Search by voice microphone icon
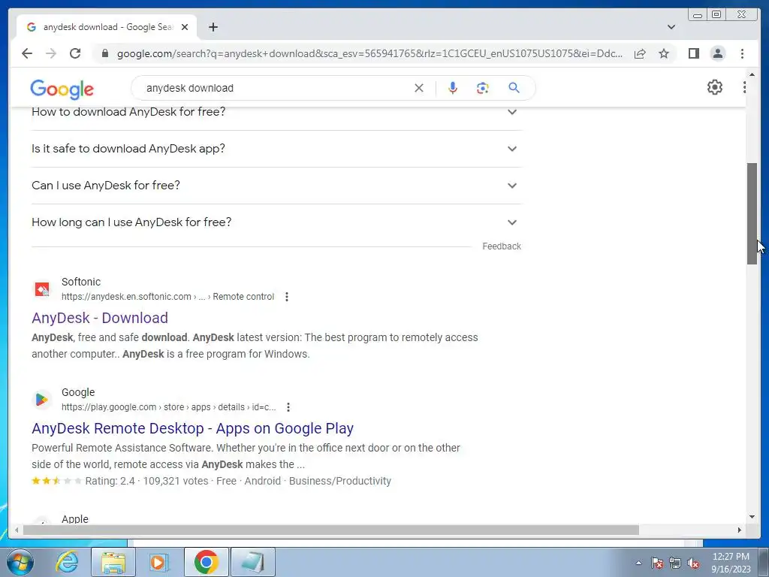The width and height of the screenshot is (769, 577). (x=453, y=88)
